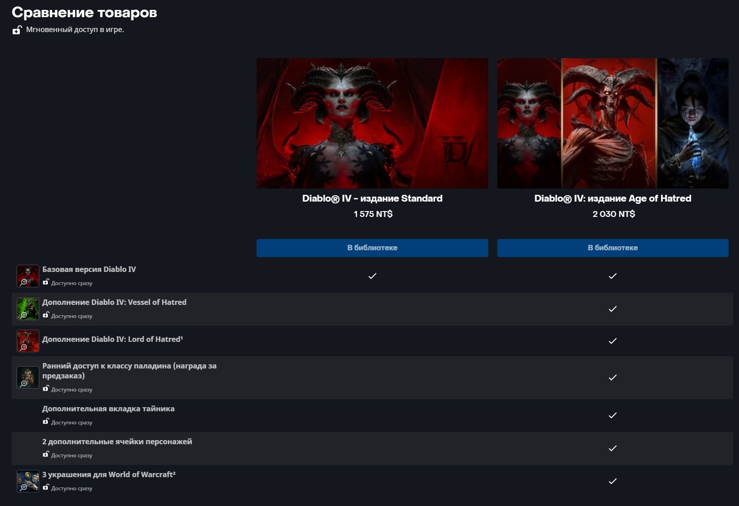This screenshot has width=739, height=506.
Task: Click the Diablo IV – издание Standard title
Action: (372, 198)
